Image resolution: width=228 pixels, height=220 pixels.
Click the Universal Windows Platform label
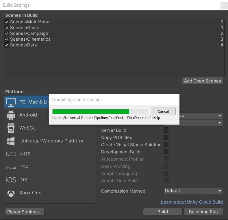[51, 141]
